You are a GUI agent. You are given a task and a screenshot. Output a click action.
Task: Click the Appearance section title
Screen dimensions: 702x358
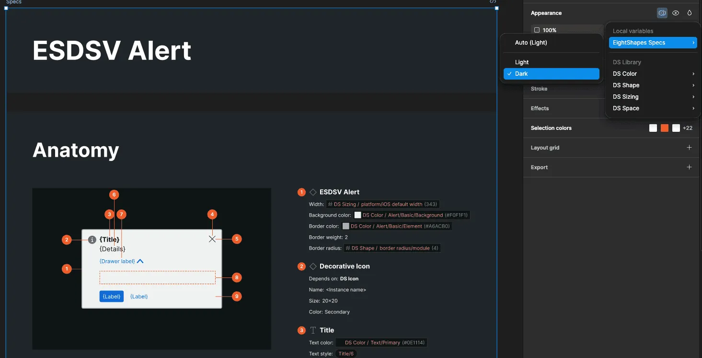(546, 13)
